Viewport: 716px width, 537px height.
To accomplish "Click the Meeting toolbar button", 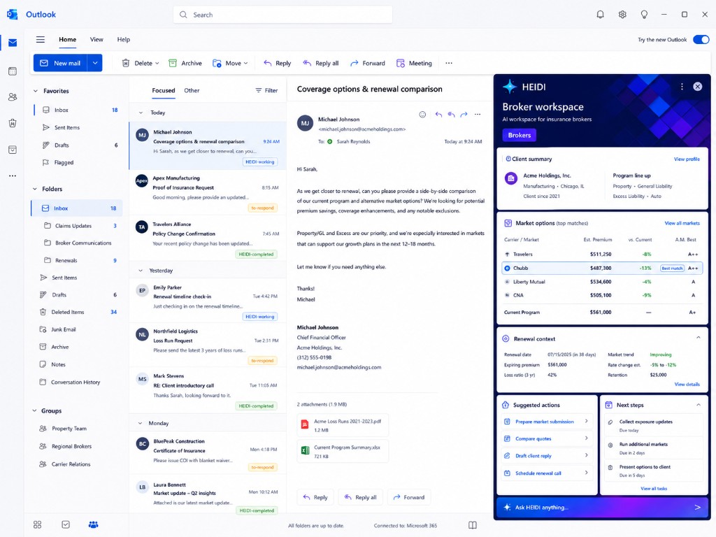I will (414, 63).
